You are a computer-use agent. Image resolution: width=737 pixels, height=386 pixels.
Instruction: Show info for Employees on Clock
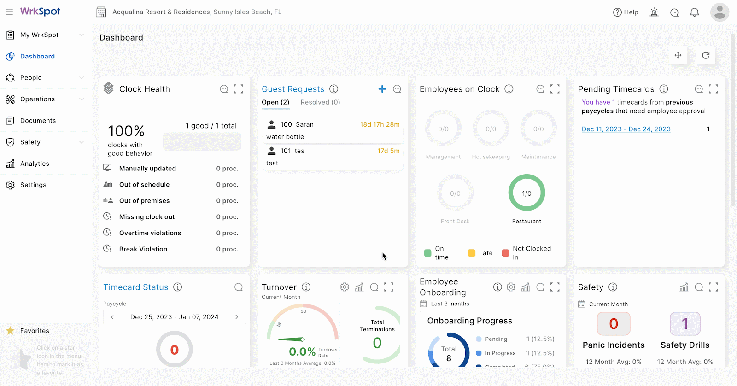(509, 89)
